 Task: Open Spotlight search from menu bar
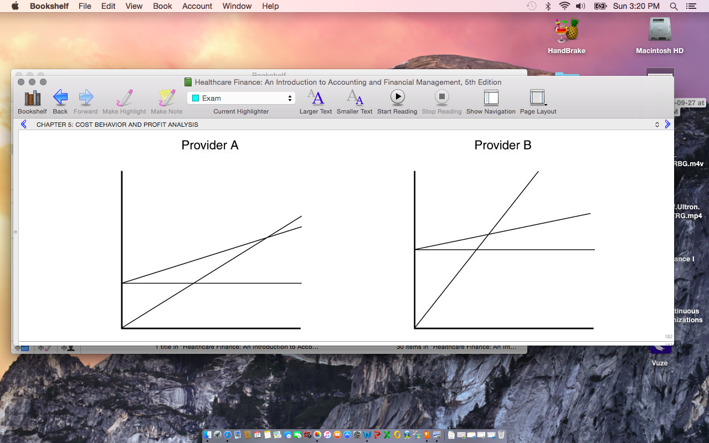(674, 6)
